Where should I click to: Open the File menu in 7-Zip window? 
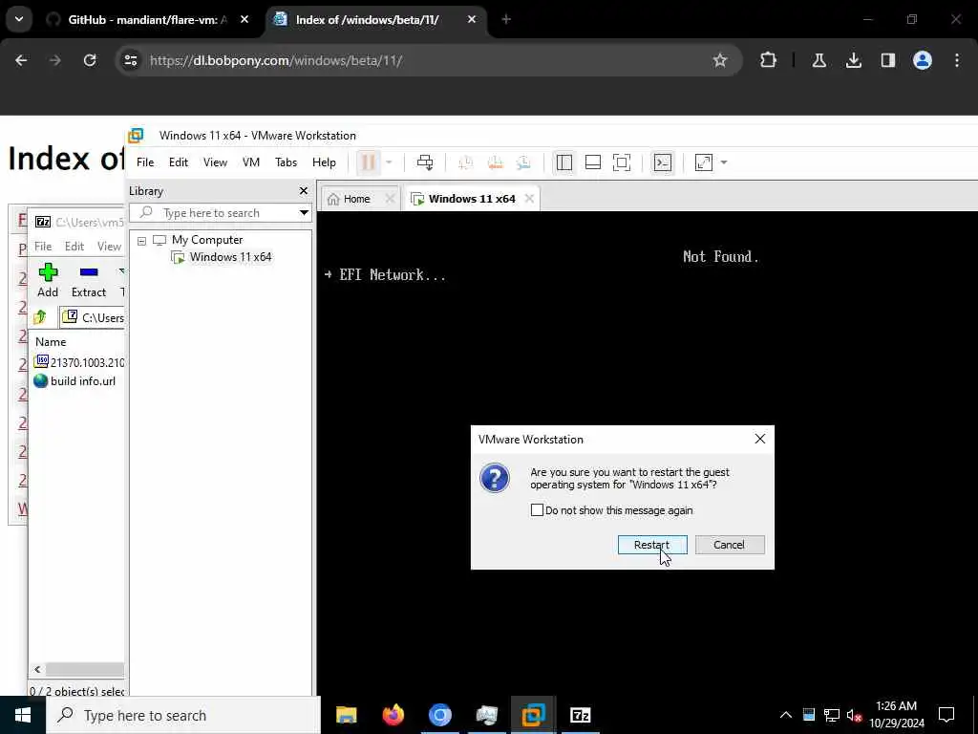click(43, 246)
